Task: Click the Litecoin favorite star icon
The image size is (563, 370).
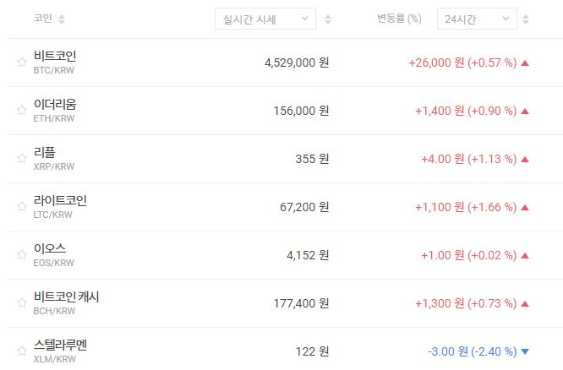Action: (x=22, y=206)
